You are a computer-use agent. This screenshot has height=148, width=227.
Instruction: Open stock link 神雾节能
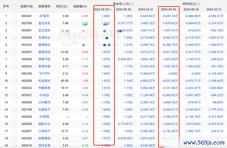pyautogui.click(x=44, y=59)
